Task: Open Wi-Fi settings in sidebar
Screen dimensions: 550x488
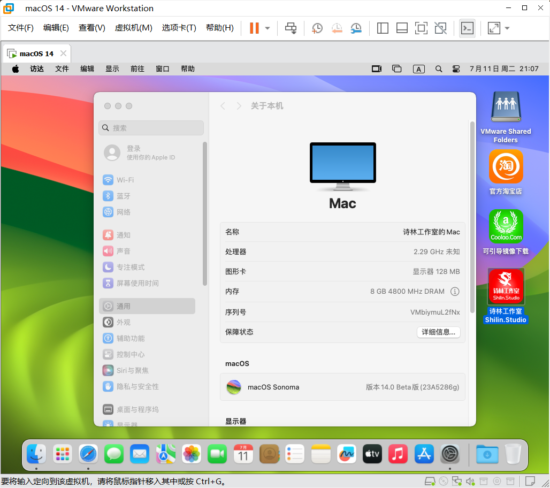Action: tap(118, 180)
